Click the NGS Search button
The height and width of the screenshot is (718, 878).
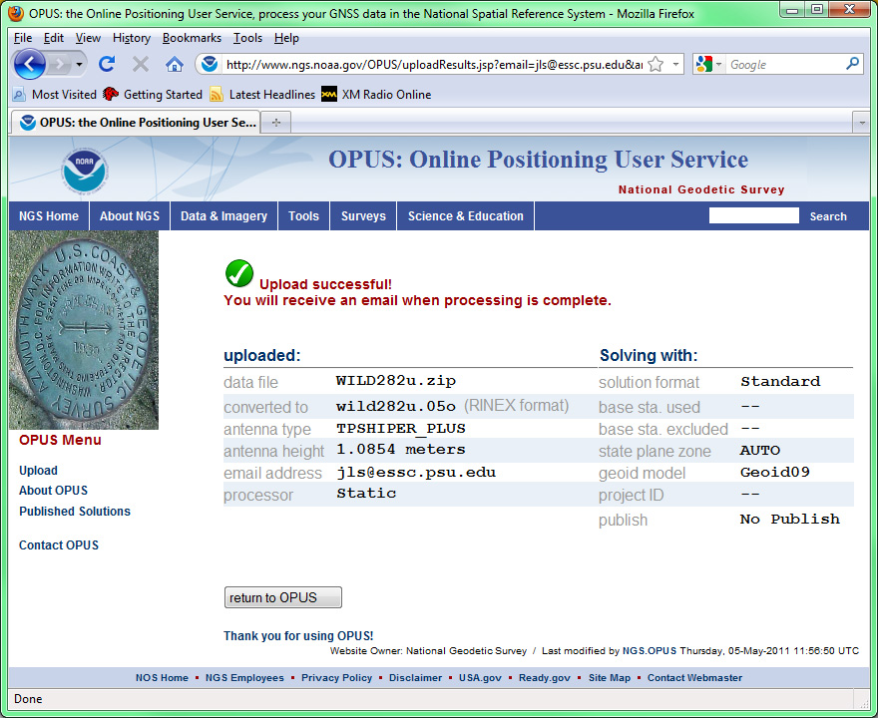(x=828, y=216)
